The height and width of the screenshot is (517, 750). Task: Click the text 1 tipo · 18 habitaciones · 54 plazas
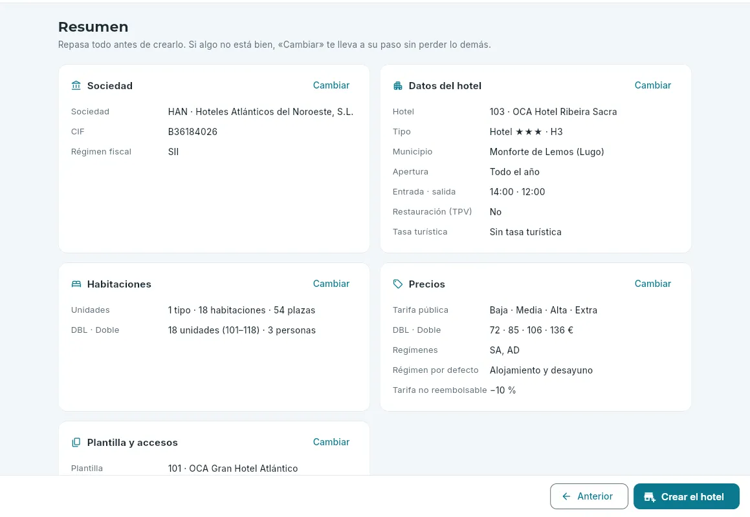coord(241,310)
